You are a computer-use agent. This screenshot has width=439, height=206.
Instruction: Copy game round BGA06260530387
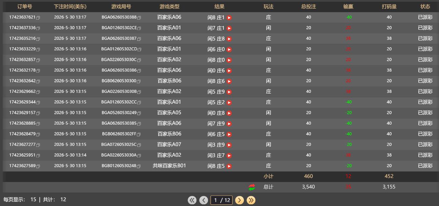click(x=139, y=39)
